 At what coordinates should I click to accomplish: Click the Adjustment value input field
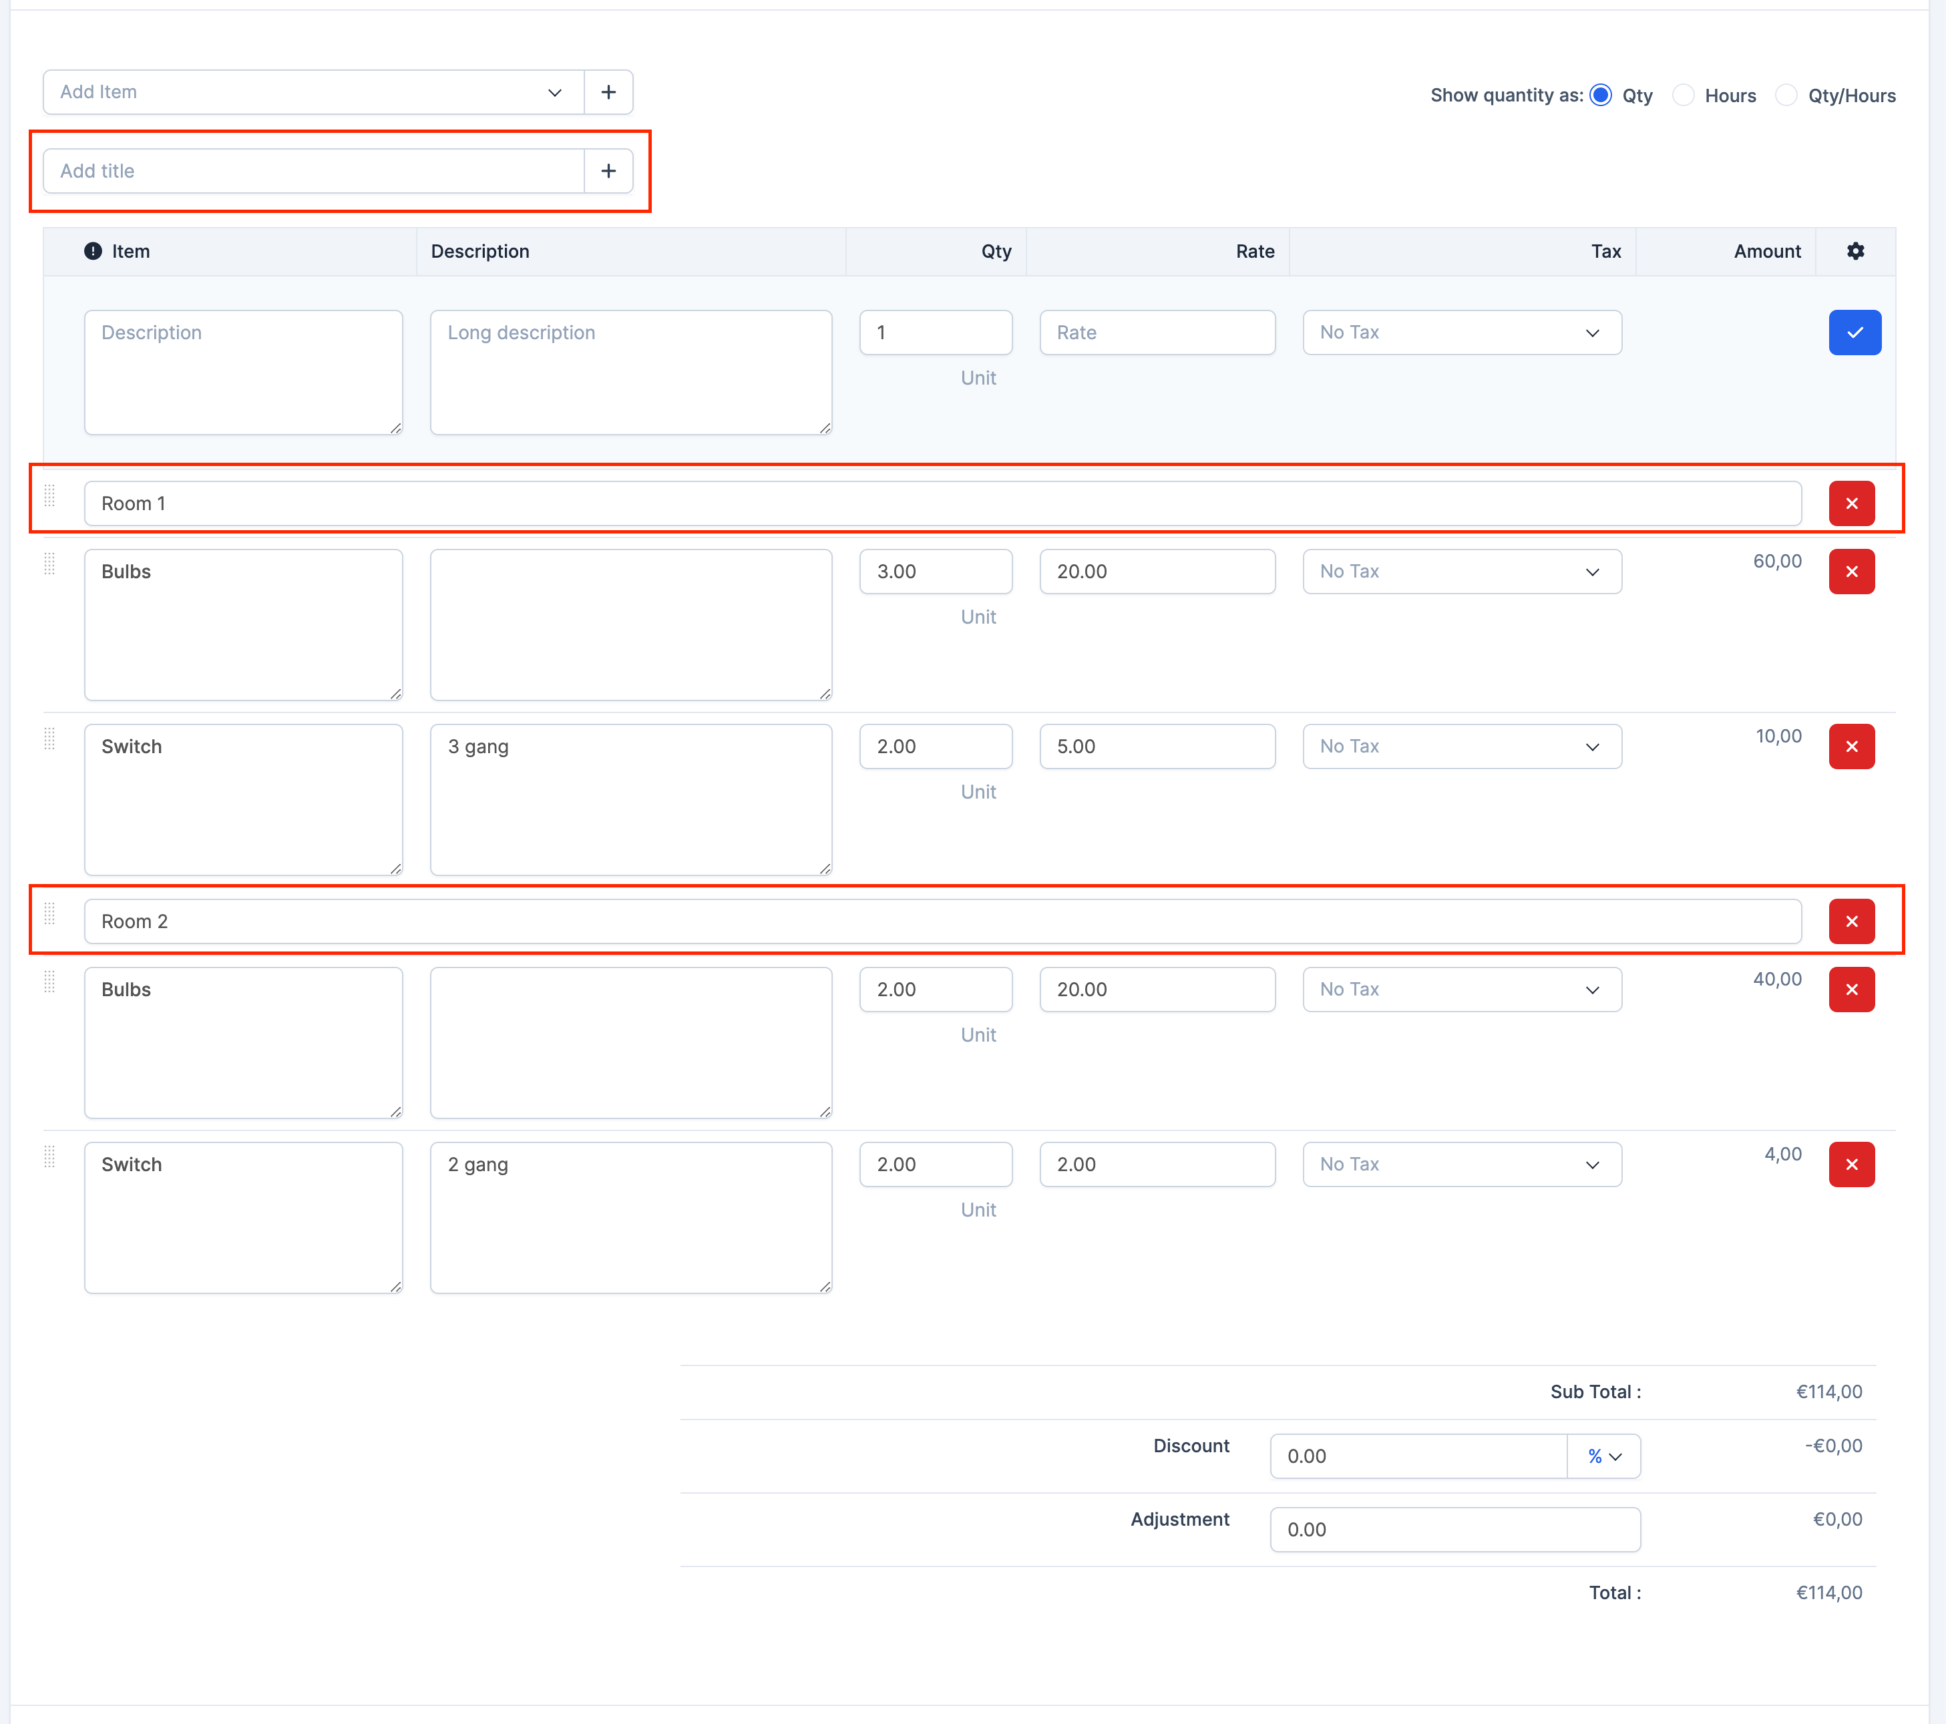pyautogui.click(x=1454, y=1530)
